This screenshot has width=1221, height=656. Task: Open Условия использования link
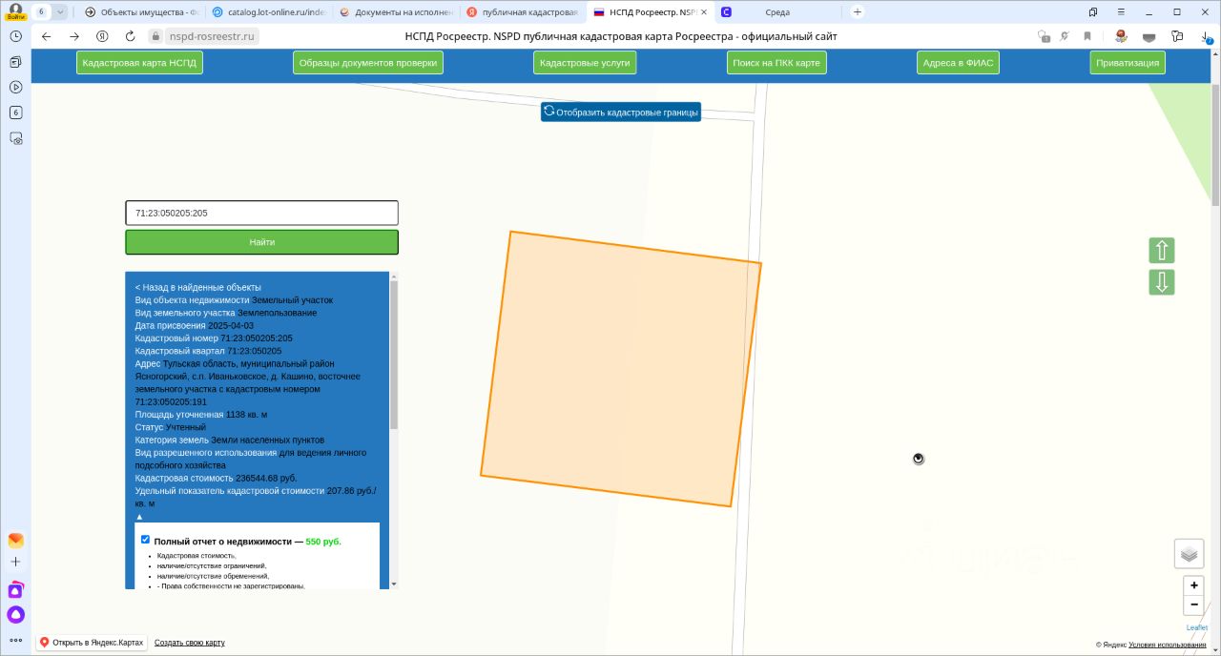click(x=1167, y=645)
